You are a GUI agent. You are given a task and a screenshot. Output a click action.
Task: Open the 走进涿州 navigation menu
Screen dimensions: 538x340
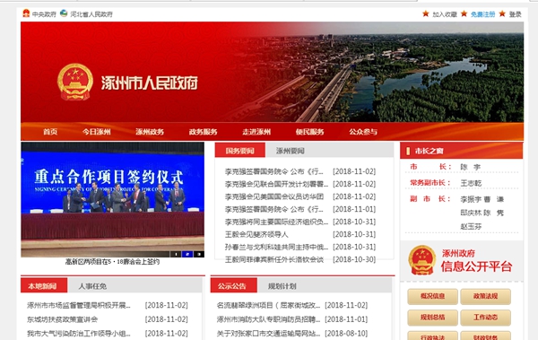256,132
